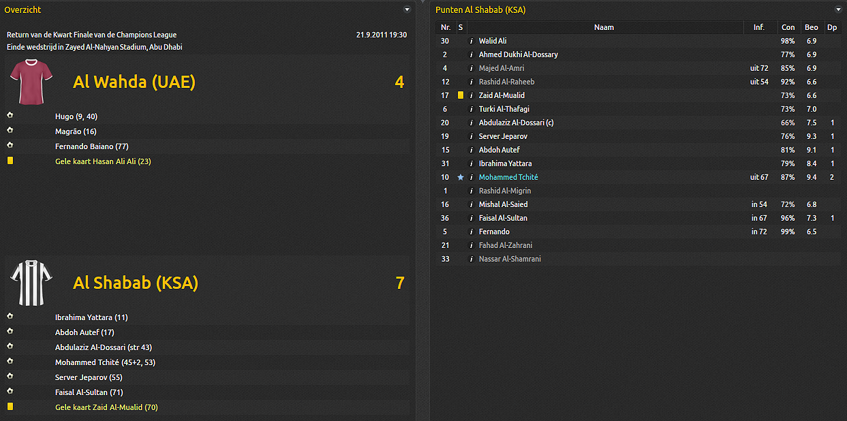Click the info icon for Fernando

point(470,232)
